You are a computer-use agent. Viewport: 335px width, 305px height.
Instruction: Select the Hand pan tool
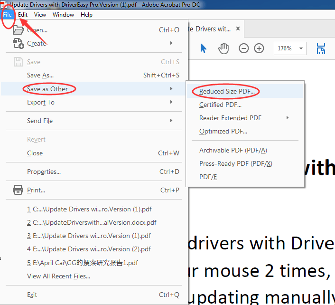tap(223, 48)
